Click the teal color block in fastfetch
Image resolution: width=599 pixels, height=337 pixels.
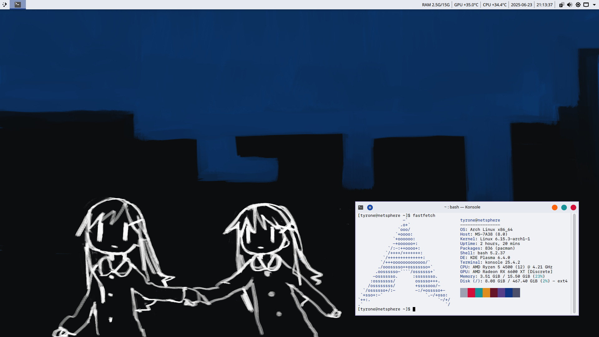pos(479,293)
